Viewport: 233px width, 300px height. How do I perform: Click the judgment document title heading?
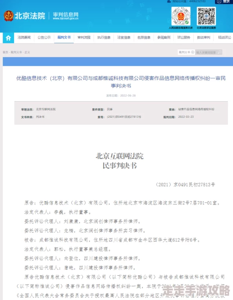pos(121,82)
